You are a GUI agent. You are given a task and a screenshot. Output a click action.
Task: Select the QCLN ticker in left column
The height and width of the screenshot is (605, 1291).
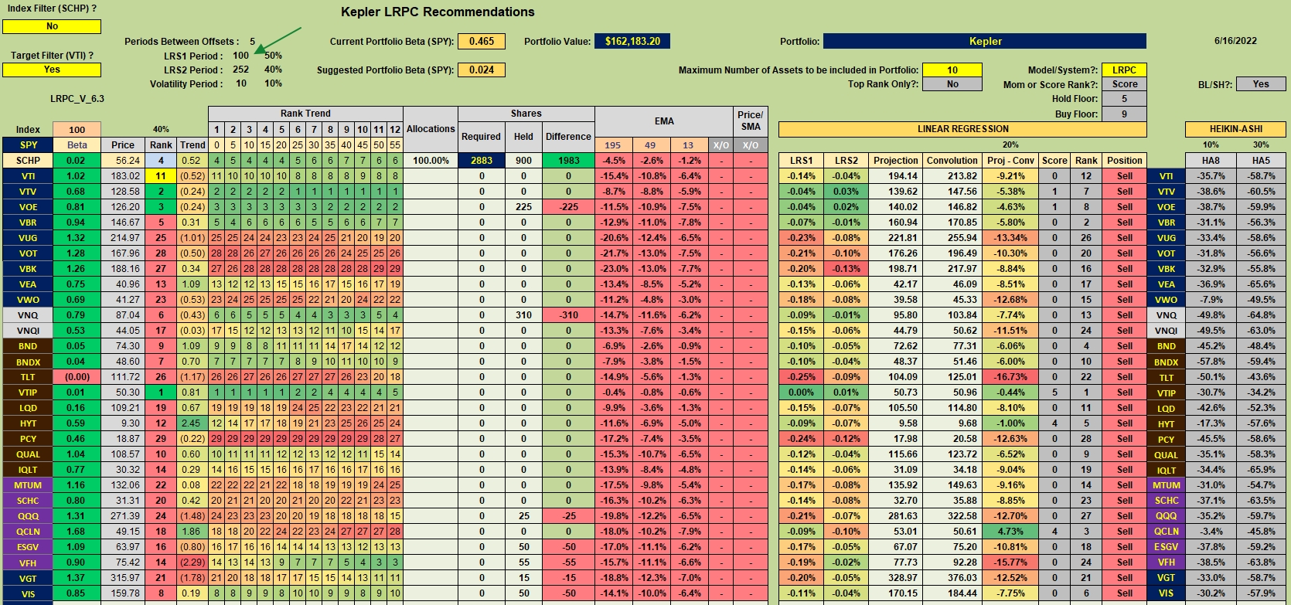[x=28, y=532]
